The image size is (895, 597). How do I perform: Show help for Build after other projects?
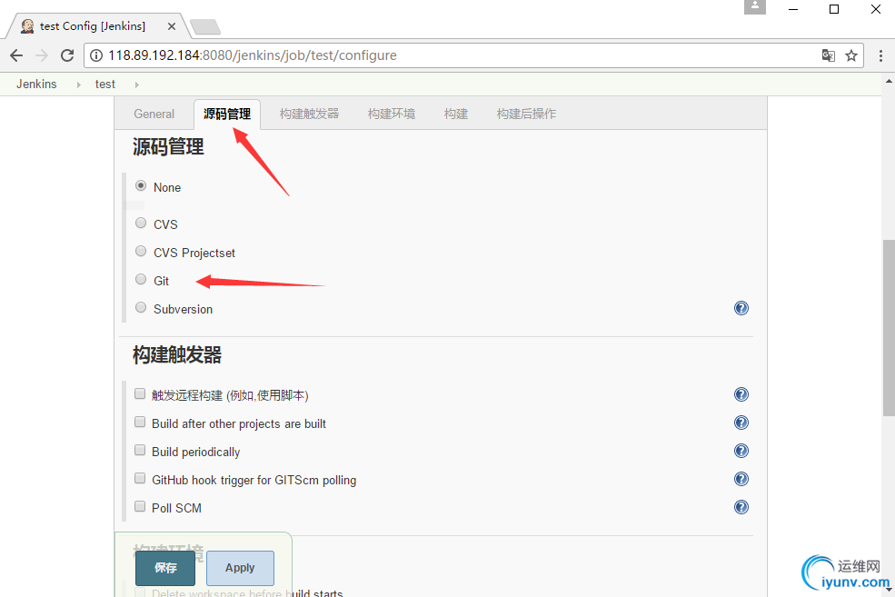pyautogui.click(x=741, y=423)
